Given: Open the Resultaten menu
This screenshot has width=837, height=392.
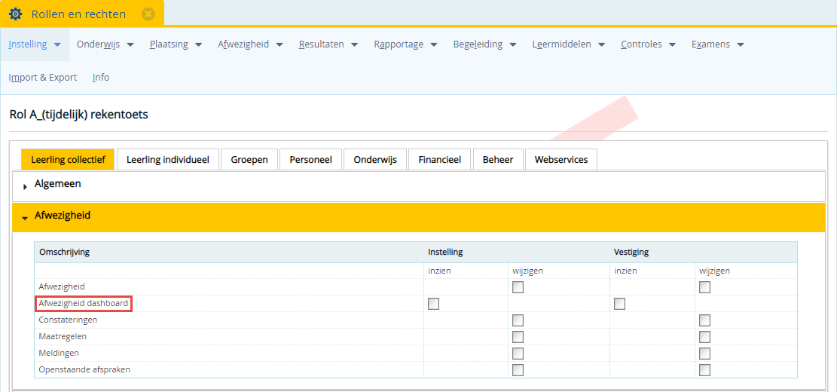Looking at the screenshot, I should 328,44.
